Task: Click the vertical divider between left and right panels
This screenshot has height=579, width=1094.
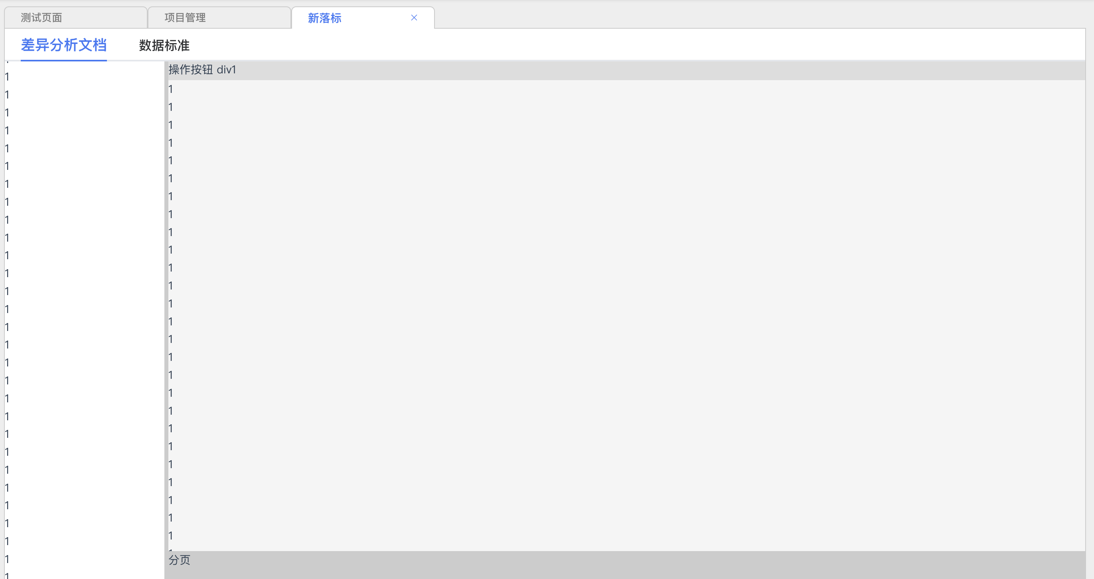Action: [x=166, y=318]
